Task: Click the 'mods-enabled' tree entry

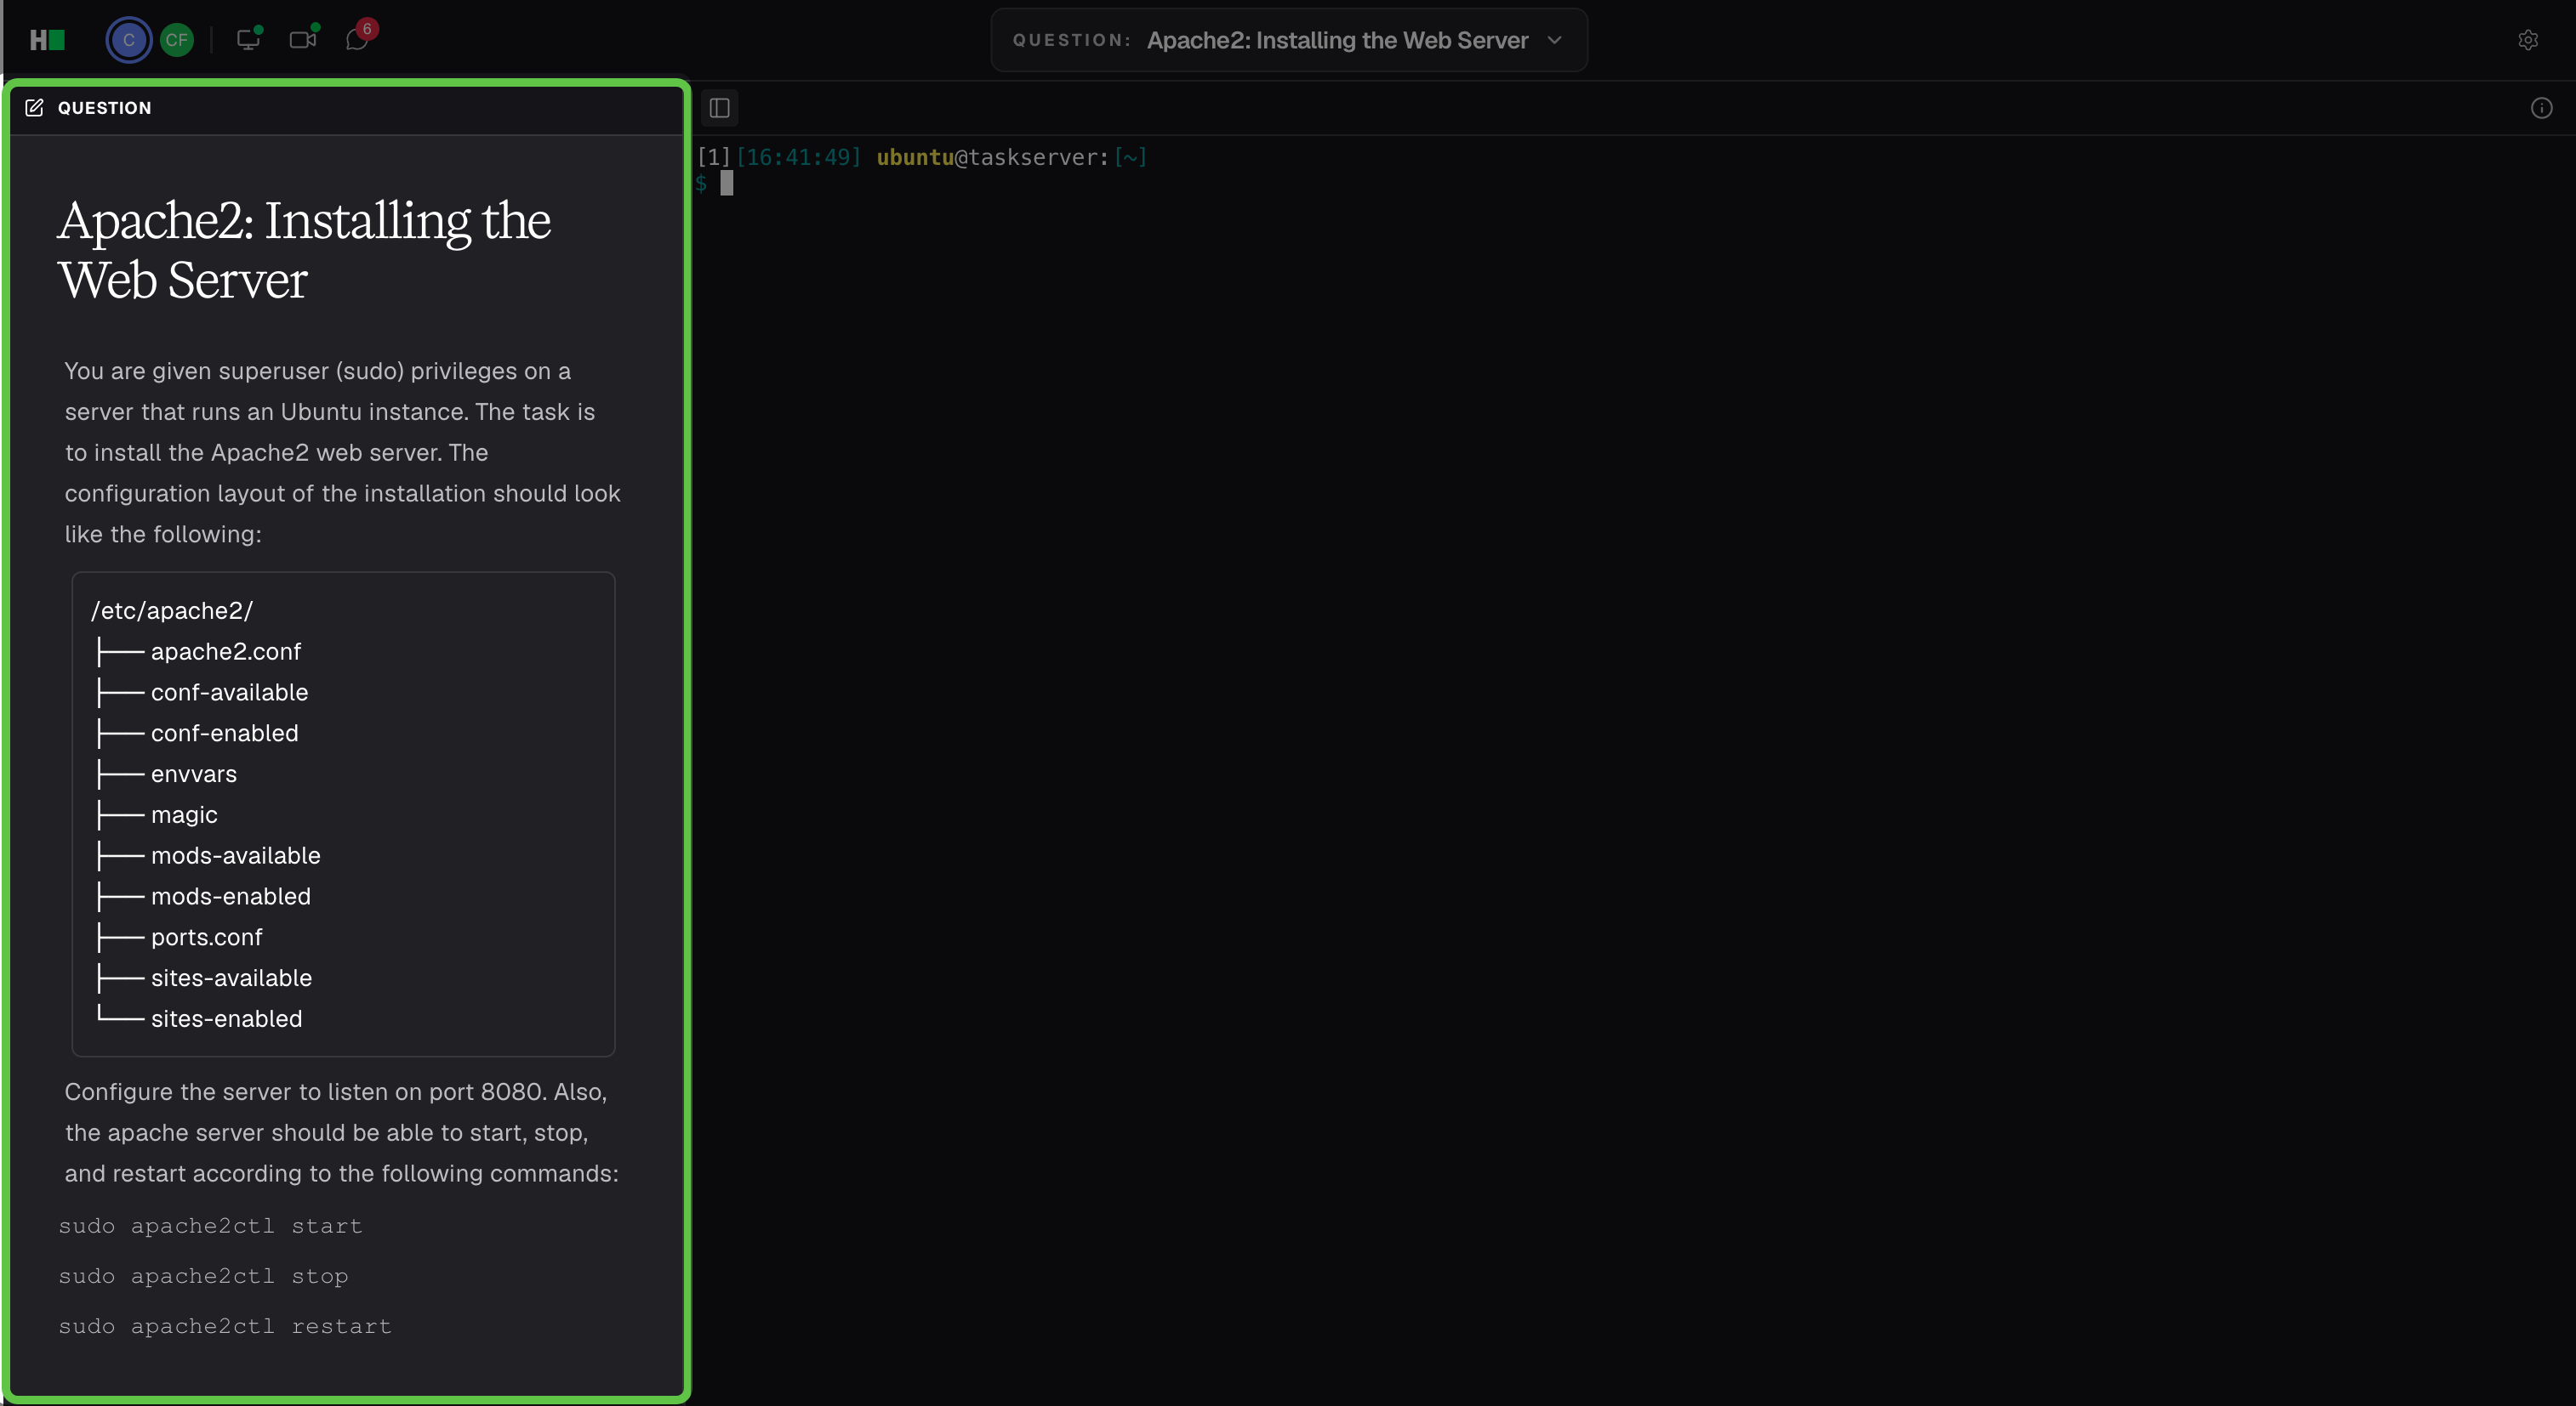Action: pos(231,896)
